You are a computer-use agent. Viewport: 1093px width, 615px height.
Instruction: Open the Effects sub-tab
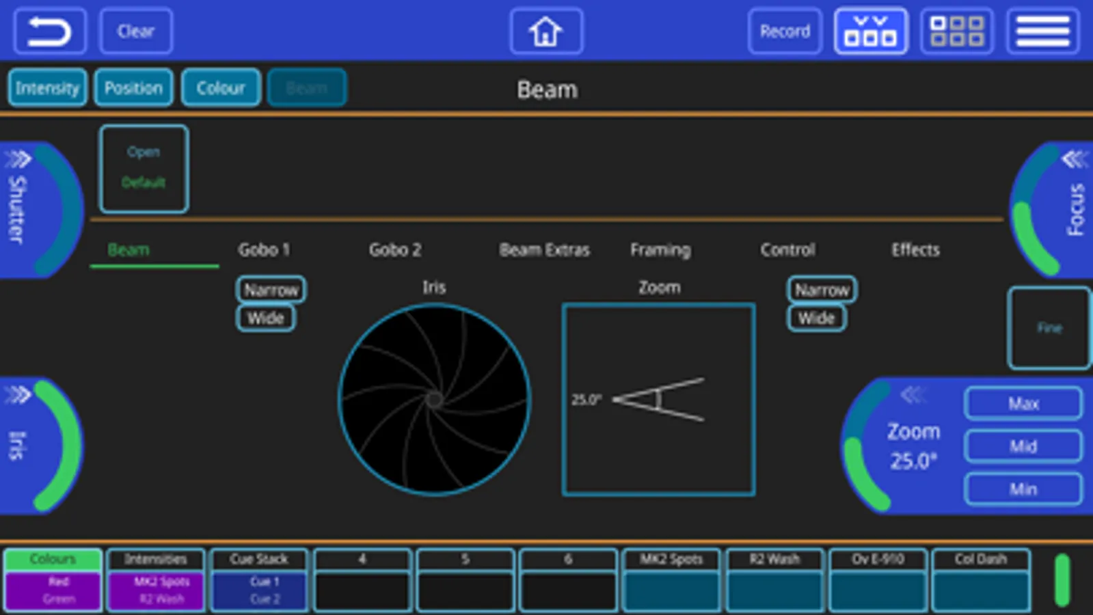(x=915, y=250)
